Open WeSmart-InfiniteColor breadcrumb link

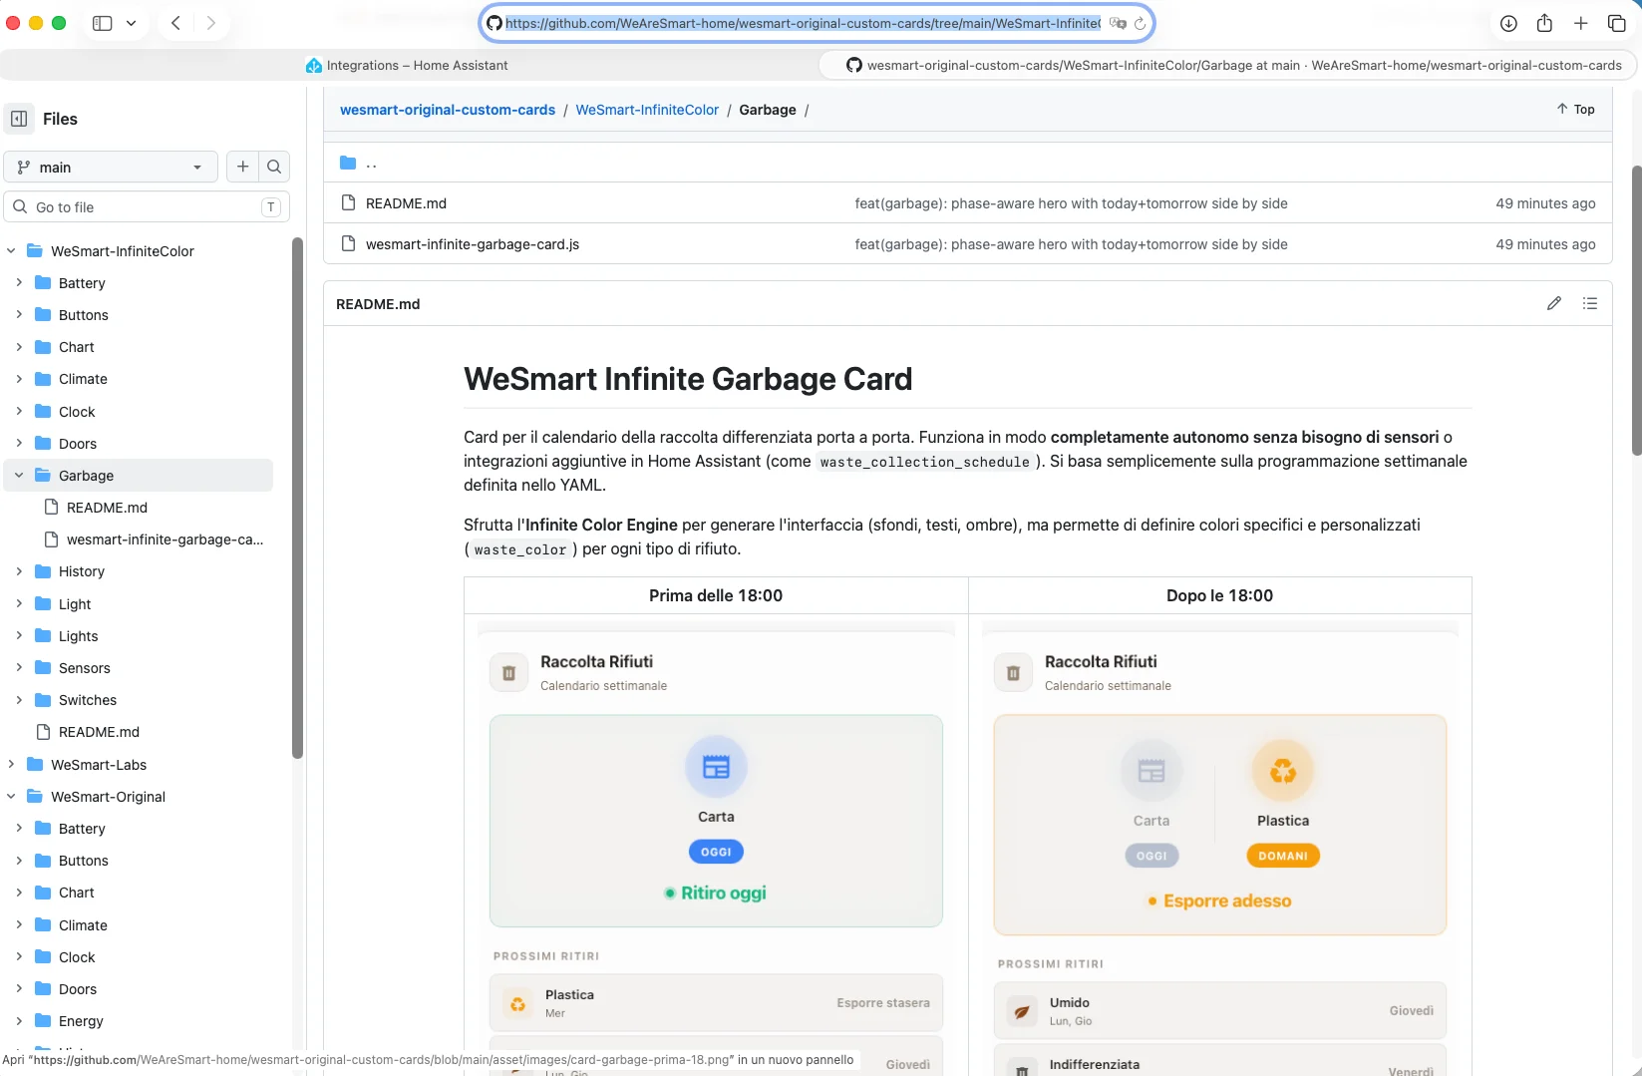pos(647,110)
